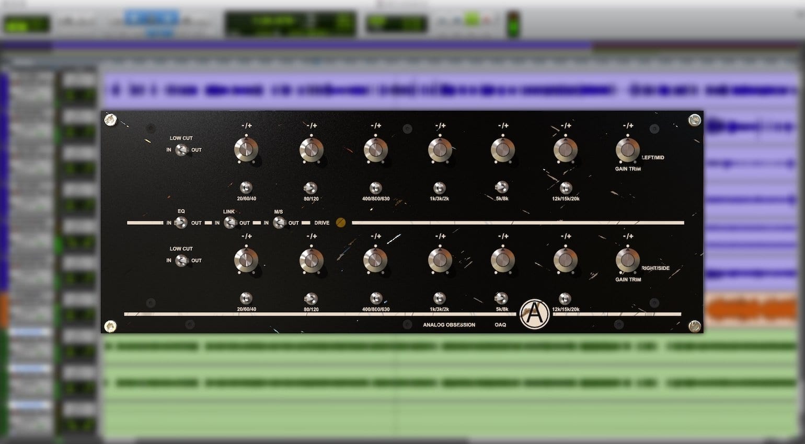805x444 pixels.
Task: Switch the Left/Mid 12k/15k/20k frequency selector
Action: [x=566, y=188]
